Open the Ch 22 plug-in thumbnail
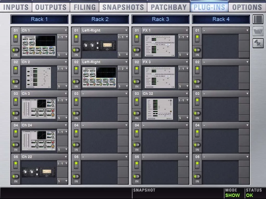 [39, 172]
